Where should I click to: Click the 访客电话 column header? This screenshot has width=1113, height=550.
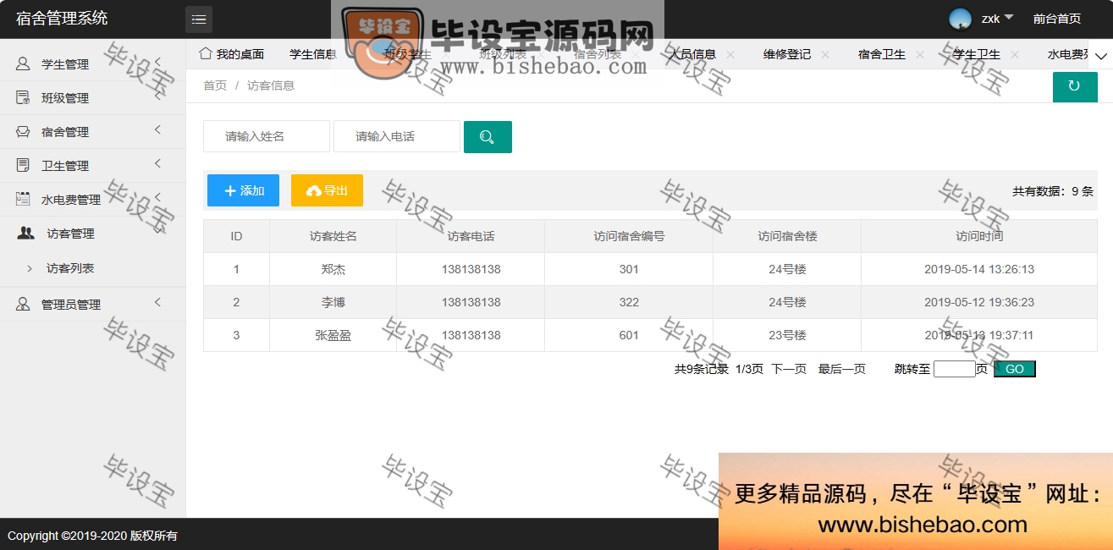(x=471, y=236)
